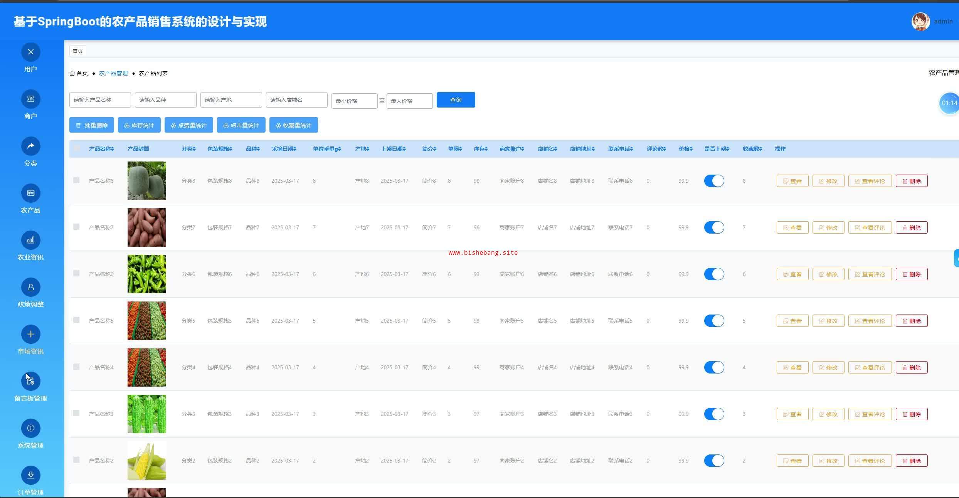Open the 用户 sidebar icon
The image size is (959, 498).
click(30, 52)
